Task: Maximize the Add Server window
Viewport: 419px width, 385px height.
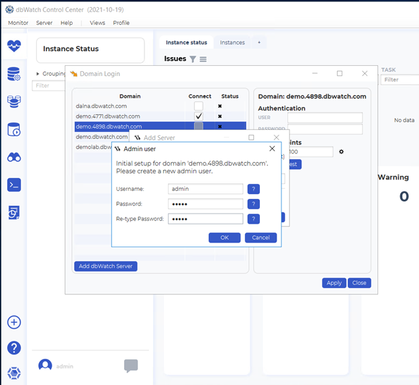Action: pyautogui.click(x=251, y=138)
